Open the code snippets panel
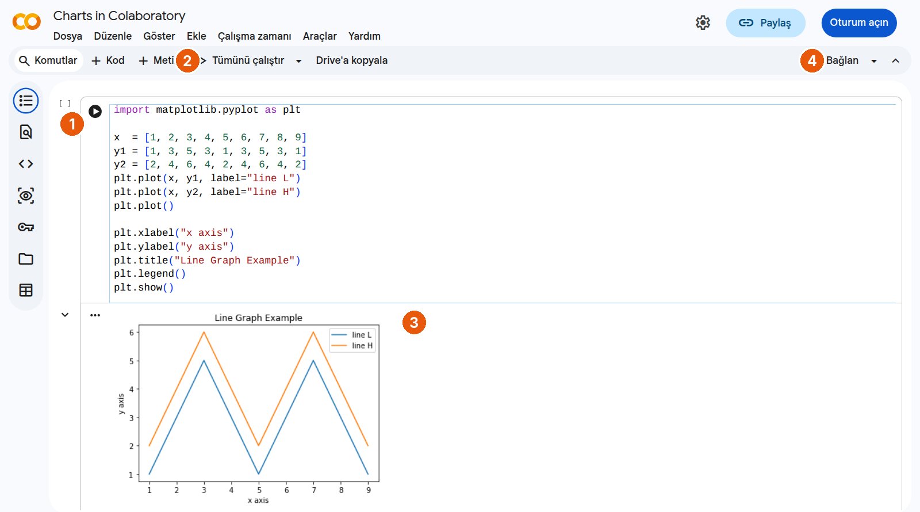Image resolution: width=920 pixels, height=512 pixels. 26,164
